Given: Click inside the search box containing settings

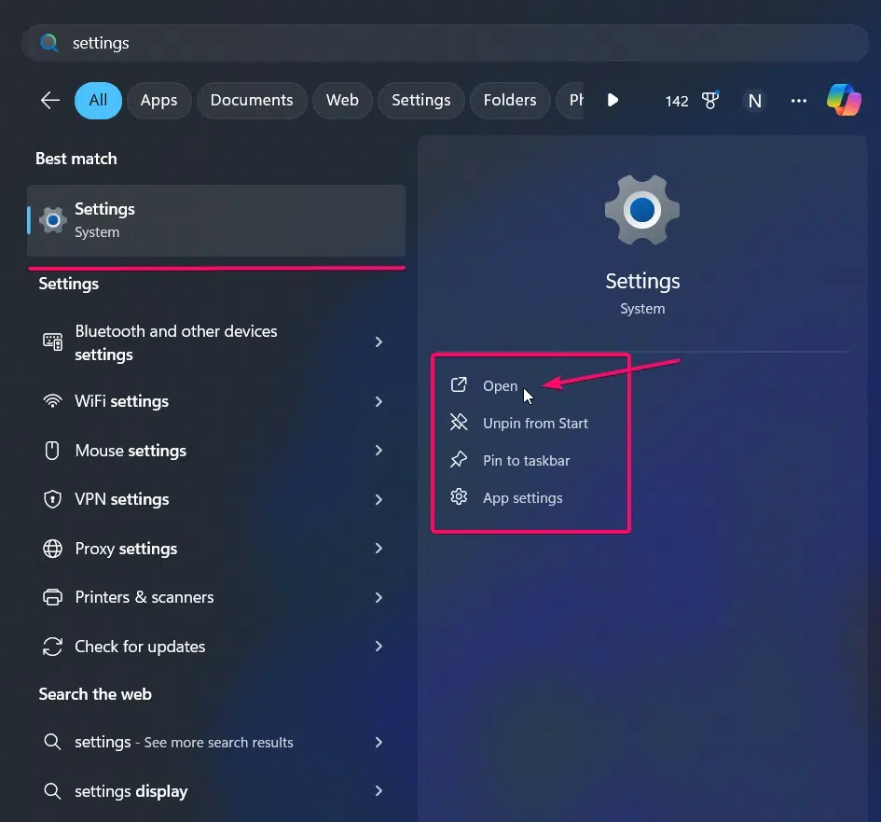Looking at the screenshot, I should point(445,43).
